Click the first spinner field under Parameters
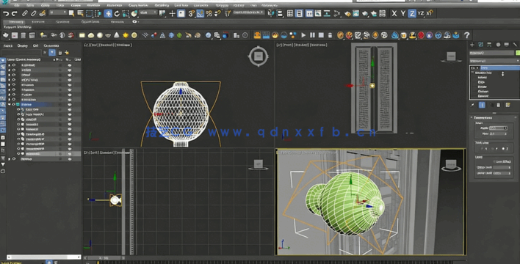Image resolution: width=520 pixels, height=264 pixels. (498, 128)
